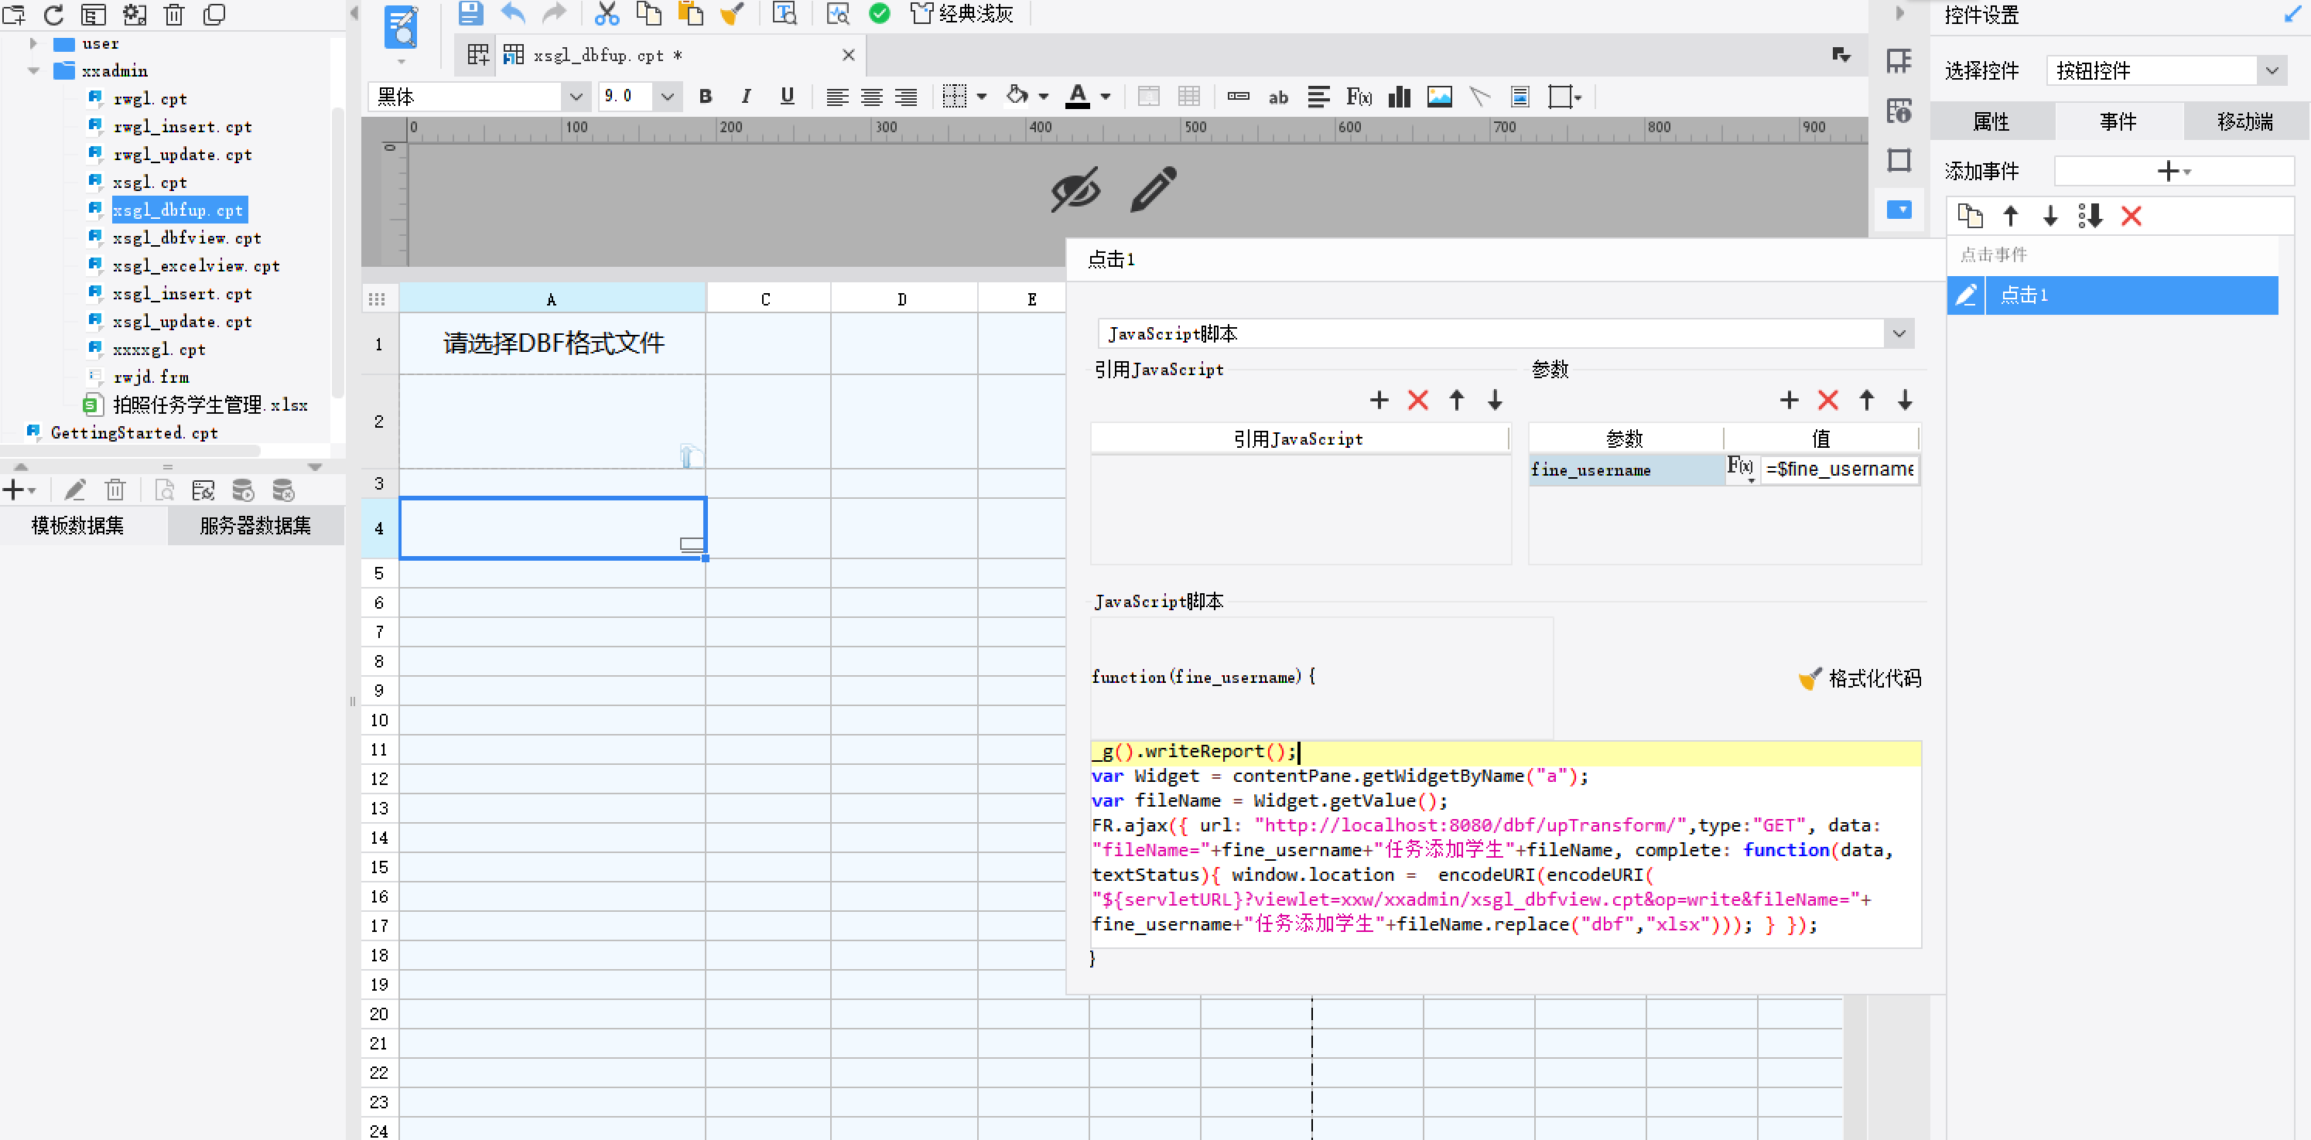The height and width of the screenshot is (1140, 2311).
Task: Open GettingStarted.cpt in file tree
Action: pos(134,432)
